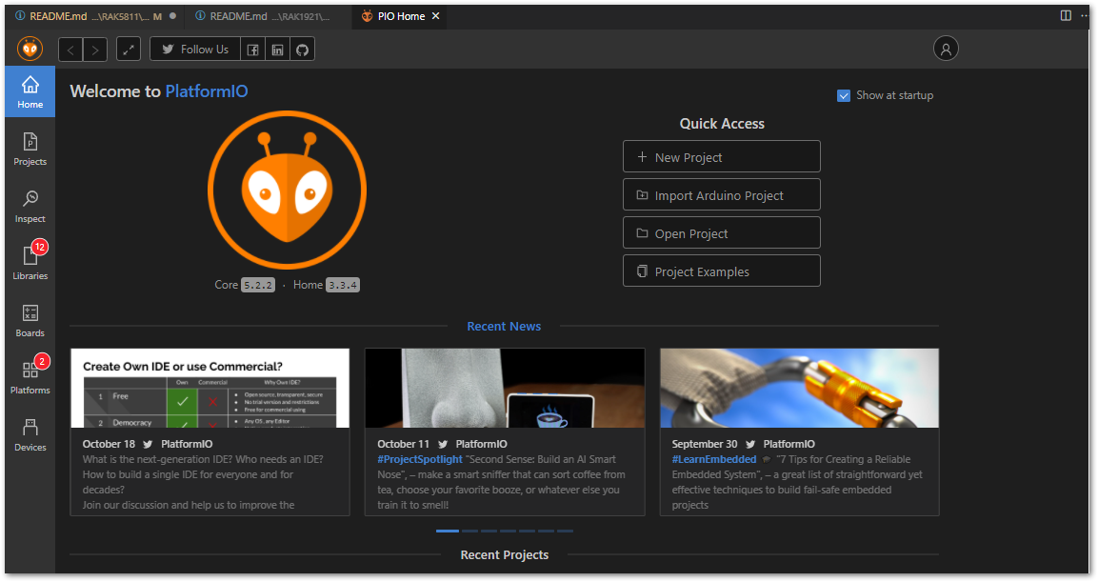Image resolution: width=1098 pixels, height=582 pixels.
Task: Switch to the RAK5811 README.md tab
Action: [94, 16]
